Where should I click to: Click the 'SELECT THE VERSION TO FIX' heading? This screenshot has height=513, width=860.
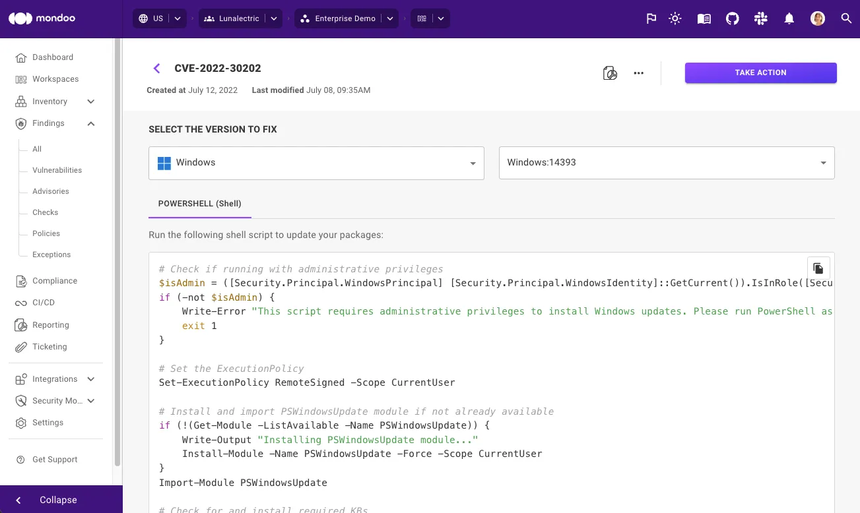[x=213, y=129]
